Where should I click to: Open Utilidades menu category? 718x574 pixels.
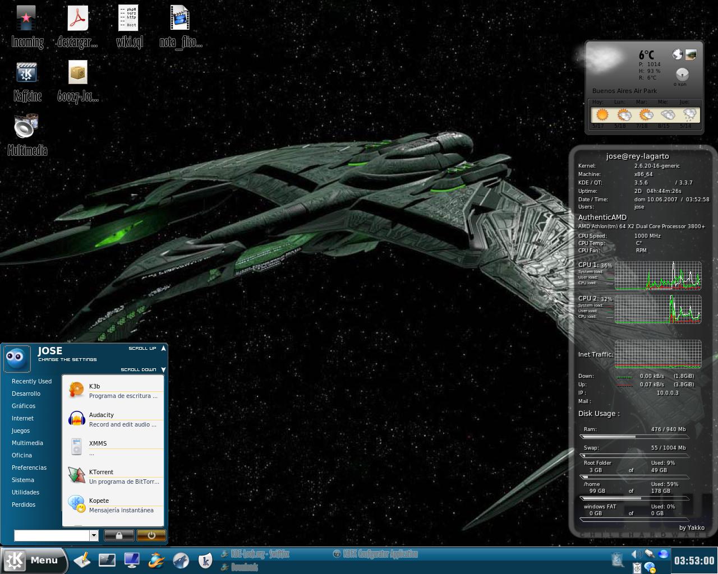point(26,492)
